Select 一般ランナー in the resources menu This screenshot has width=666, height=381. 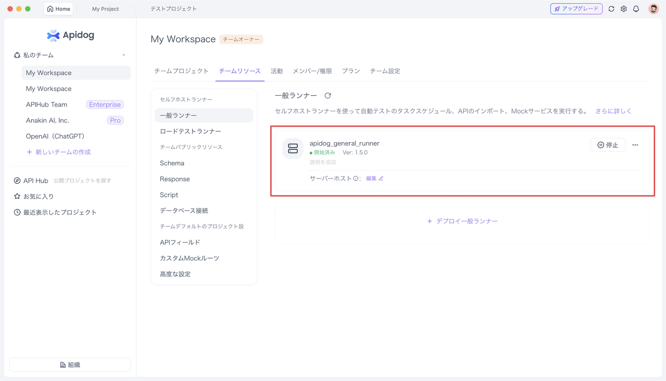click(204, 116)
